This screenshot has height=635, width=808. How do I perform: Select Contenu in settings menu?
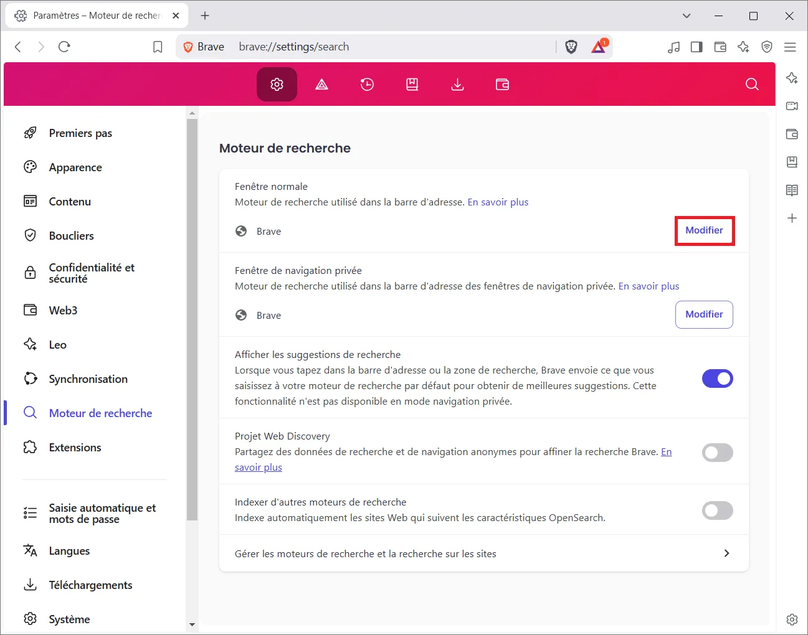70,202
